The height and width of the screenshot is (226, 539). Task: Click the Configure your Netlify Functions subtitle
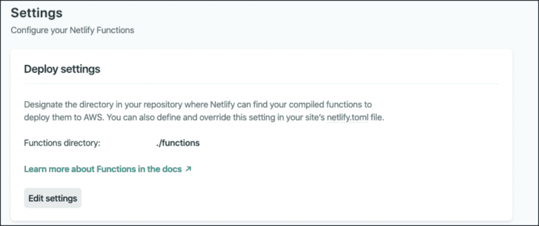point(73,30)
